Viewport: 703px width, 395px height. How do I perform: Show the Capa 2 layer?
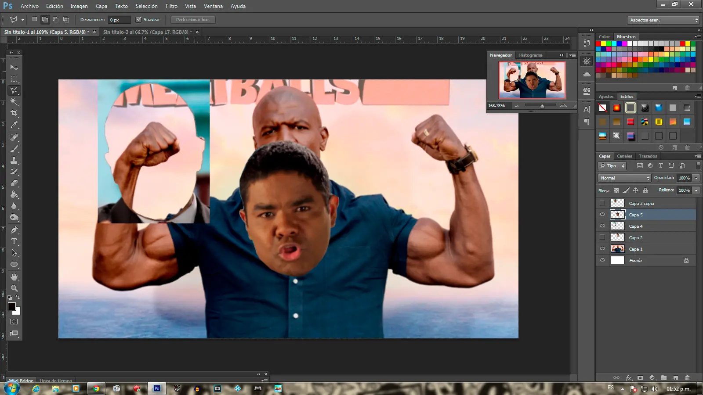click(x=602, y=237)
